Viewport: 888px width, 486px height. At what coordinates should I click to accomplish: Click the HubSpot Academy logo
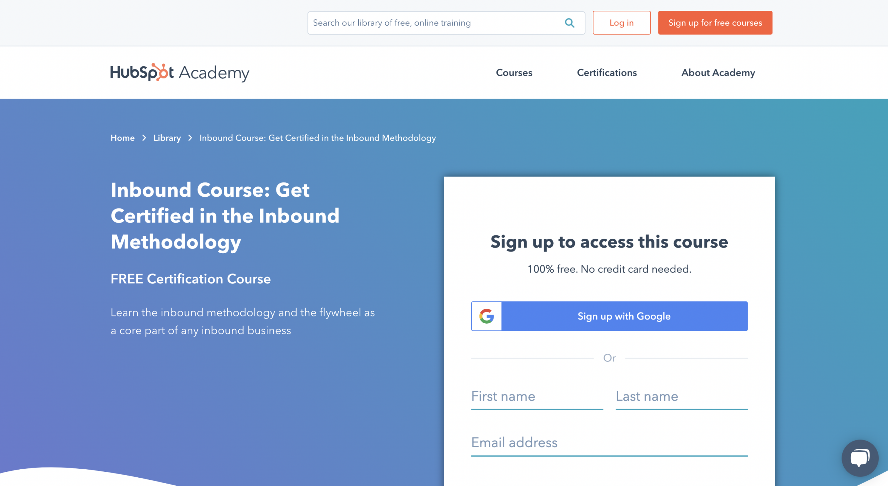(x=180, y=73)
